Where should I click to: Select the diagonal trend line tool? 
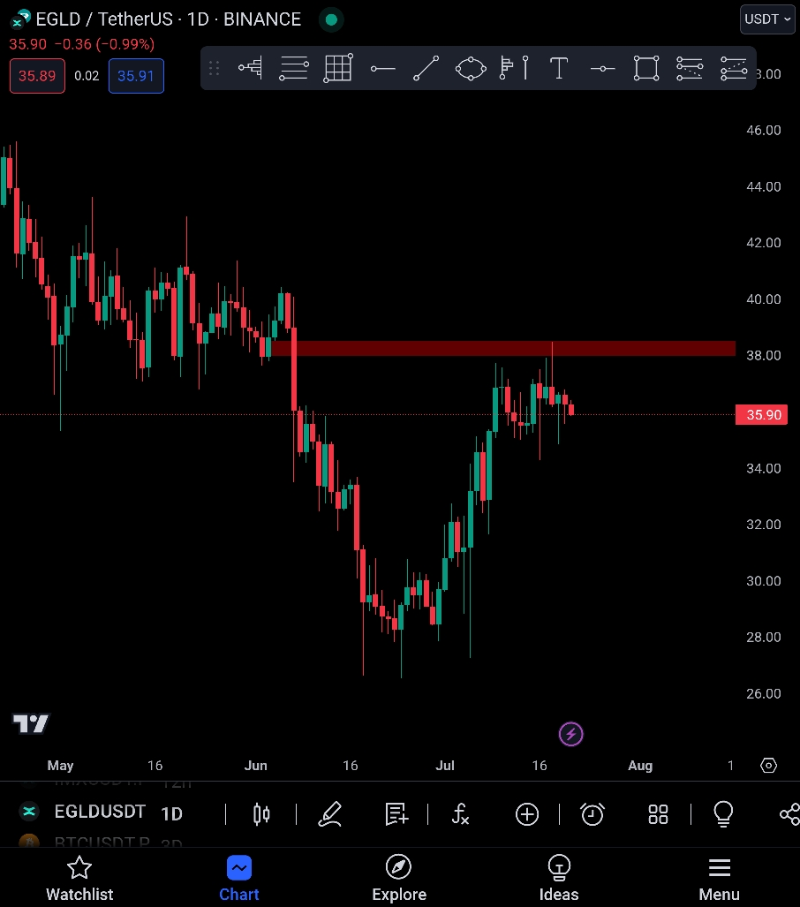point(426,68)
